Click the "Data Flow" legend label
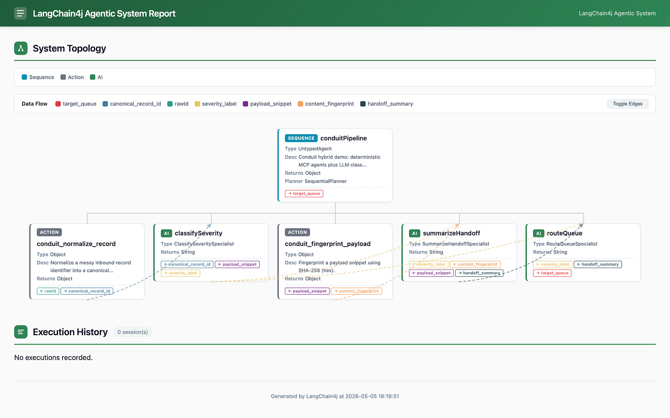670x418 pixels. 35,104
